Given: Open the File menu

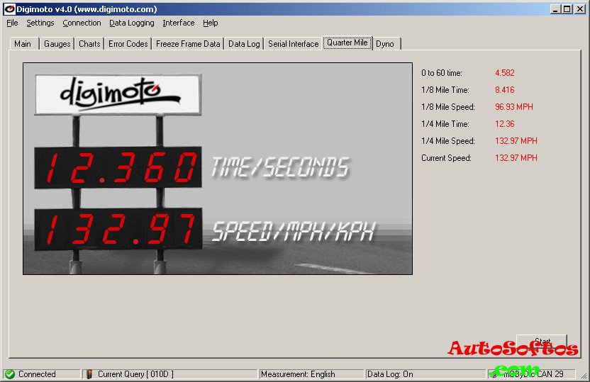Looking at the screenshot, I should (12, 23).
